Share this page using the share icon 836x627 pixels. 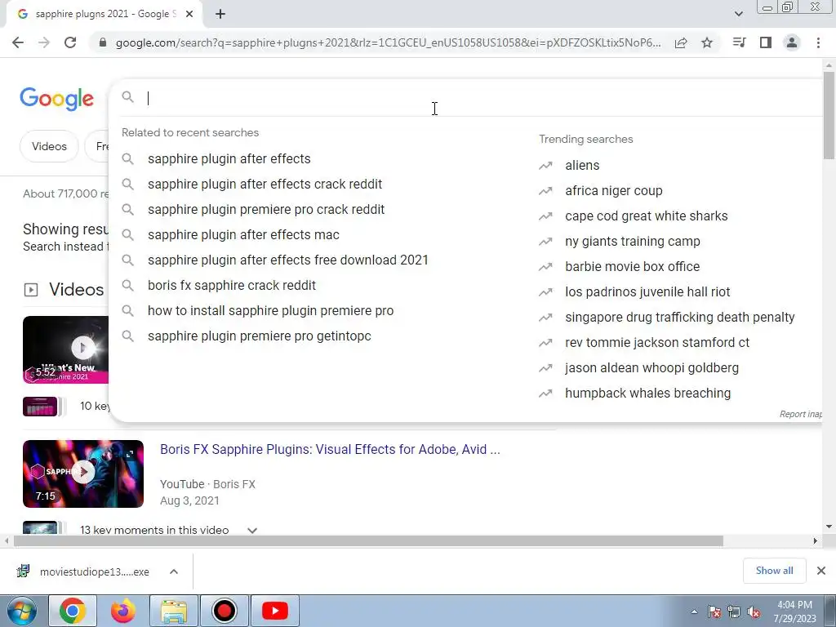pyautogui.click(x=681, y=42)
